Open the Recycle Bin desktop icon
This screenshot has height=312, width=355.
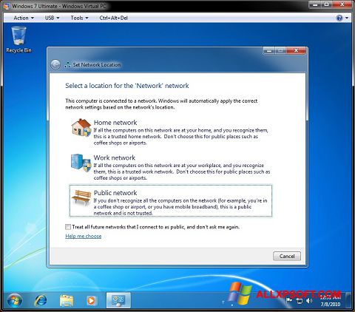(18, 39)
